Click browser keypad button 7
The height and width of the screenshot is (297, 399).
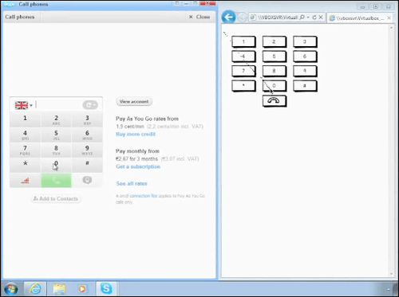tap(243, 71)
